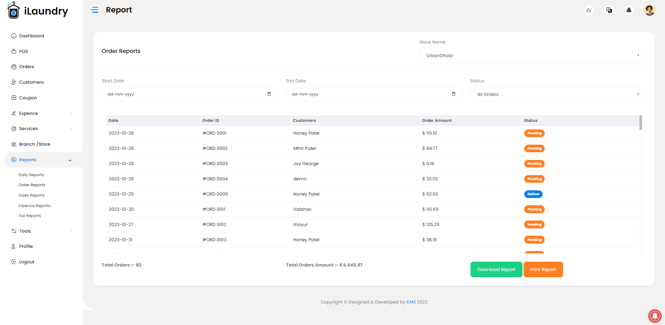Follow the KMS link in footer

(411, 302)
